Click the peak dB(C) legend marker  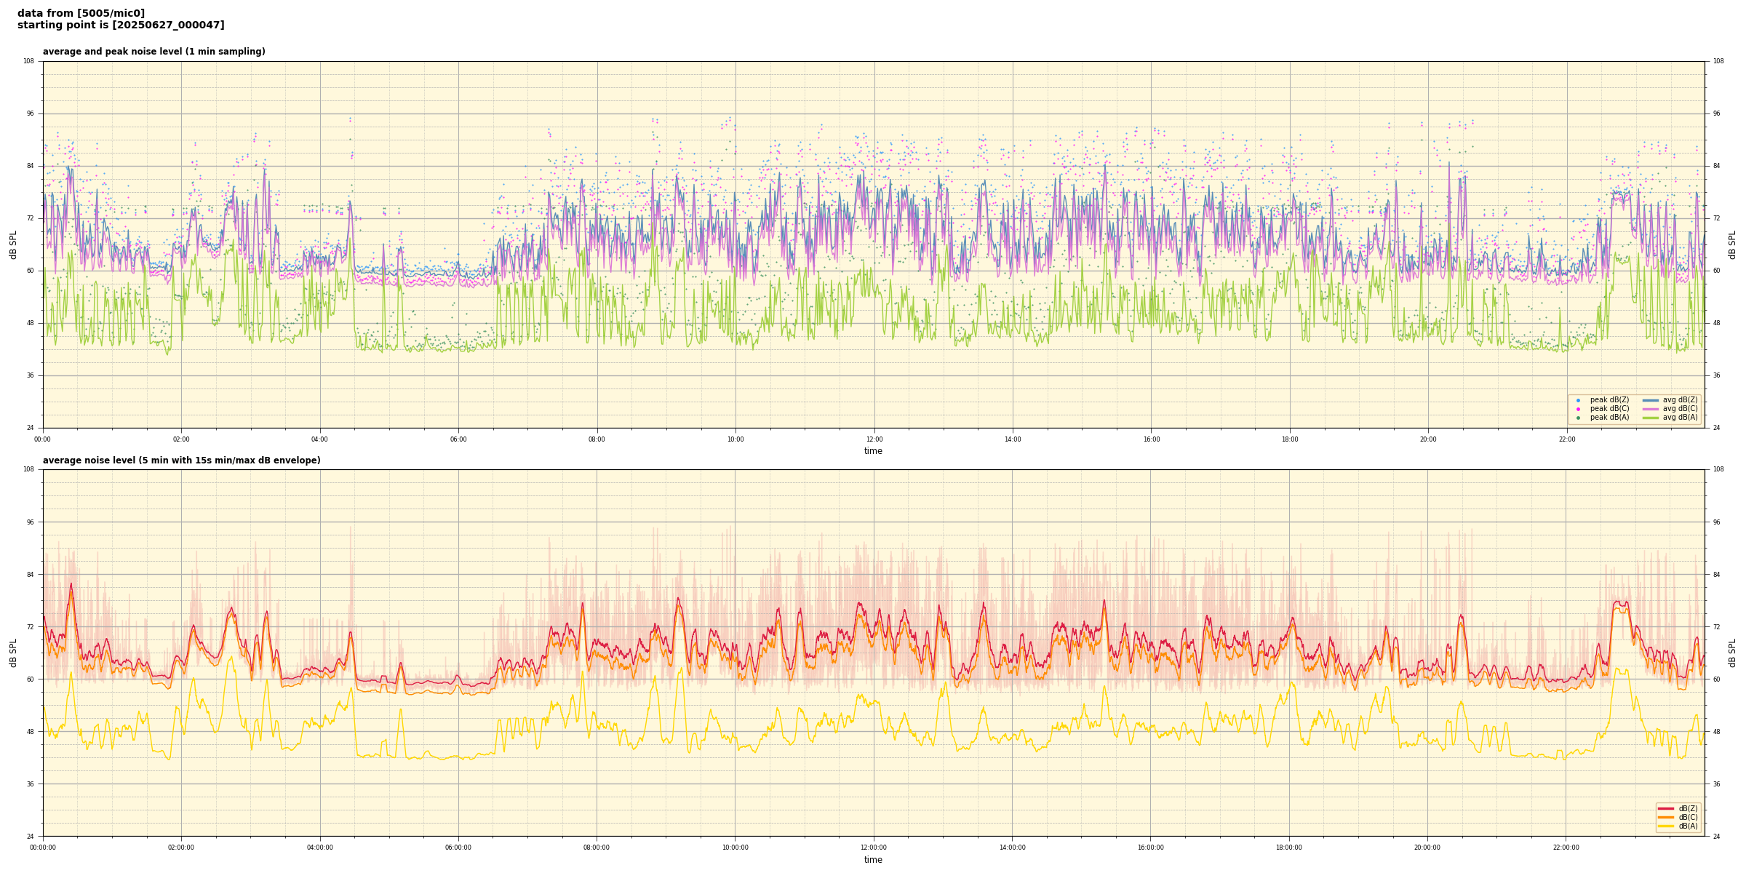(x=1578, y=409)
